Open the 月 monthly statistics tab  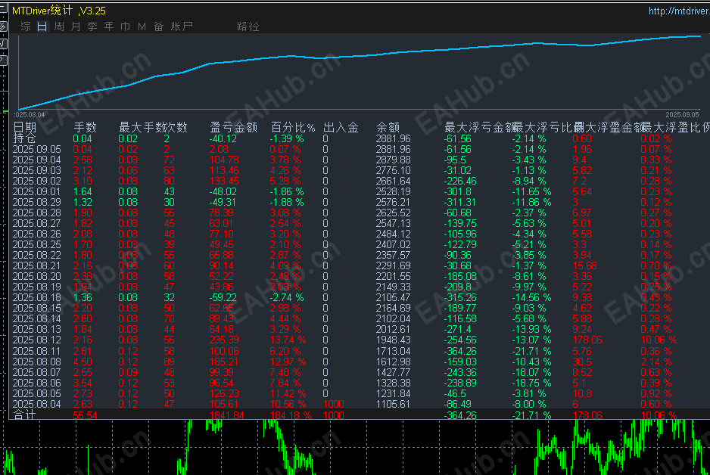[76, 26]
